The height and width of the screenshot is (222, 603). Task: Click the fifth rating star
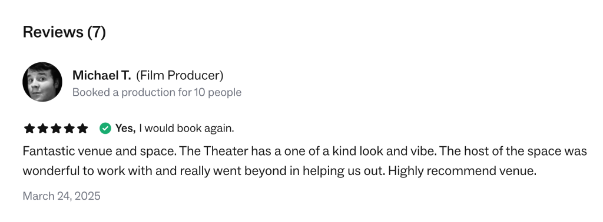[x=82, y=129]
